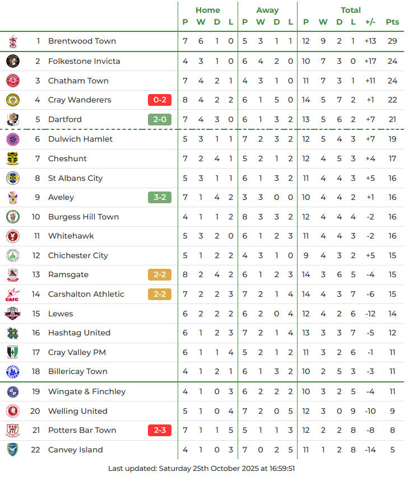
Task: Select the Home column group header
Action: click(x=208, y=10)
